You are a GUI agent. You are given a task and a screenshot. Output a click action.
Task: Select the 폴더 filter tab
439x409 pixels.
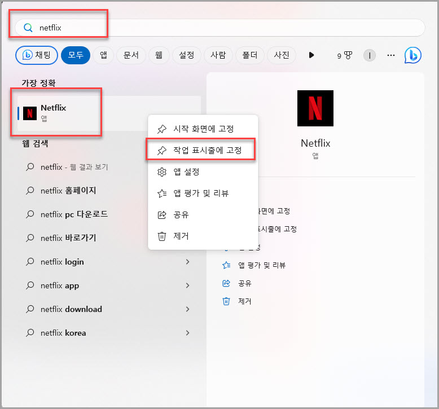250,55
